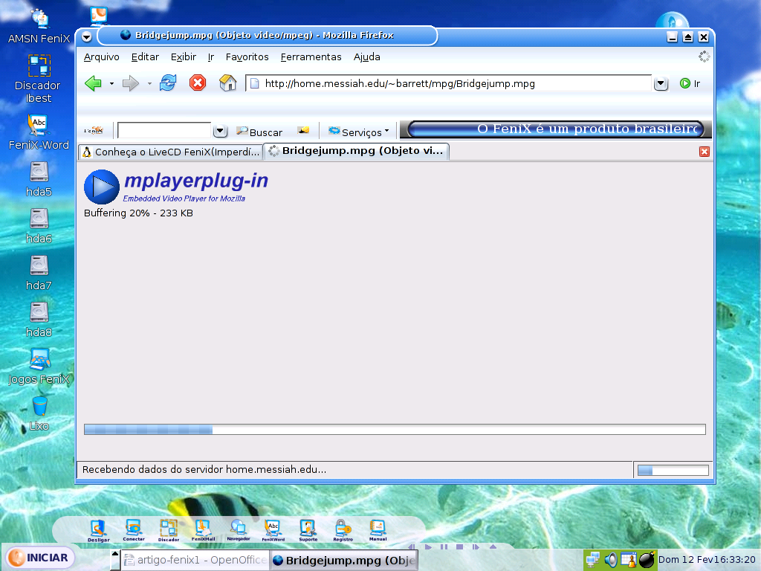This screenshot has width=761, height=571.
Task: Open the Exibir menu
Action: (x=184, y=57)
